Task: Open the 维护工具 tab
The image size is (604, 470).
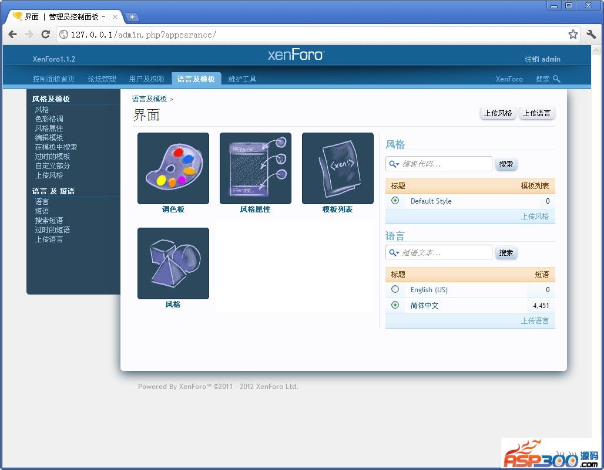Action: click(x=242, y=79)
